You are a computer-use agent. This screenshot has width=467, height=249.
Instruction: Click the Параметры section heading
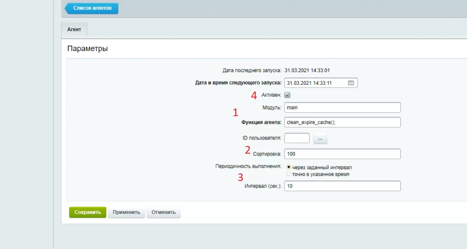pyautogui.click(x=88, y=48)
